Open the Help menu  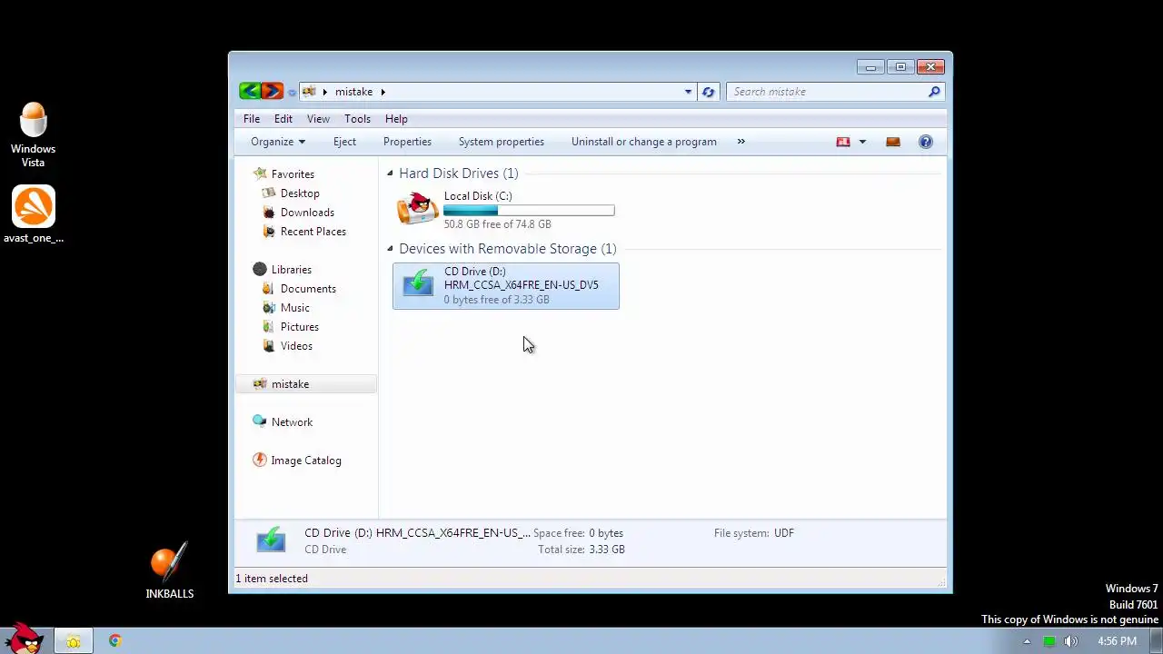click(396, 119)
